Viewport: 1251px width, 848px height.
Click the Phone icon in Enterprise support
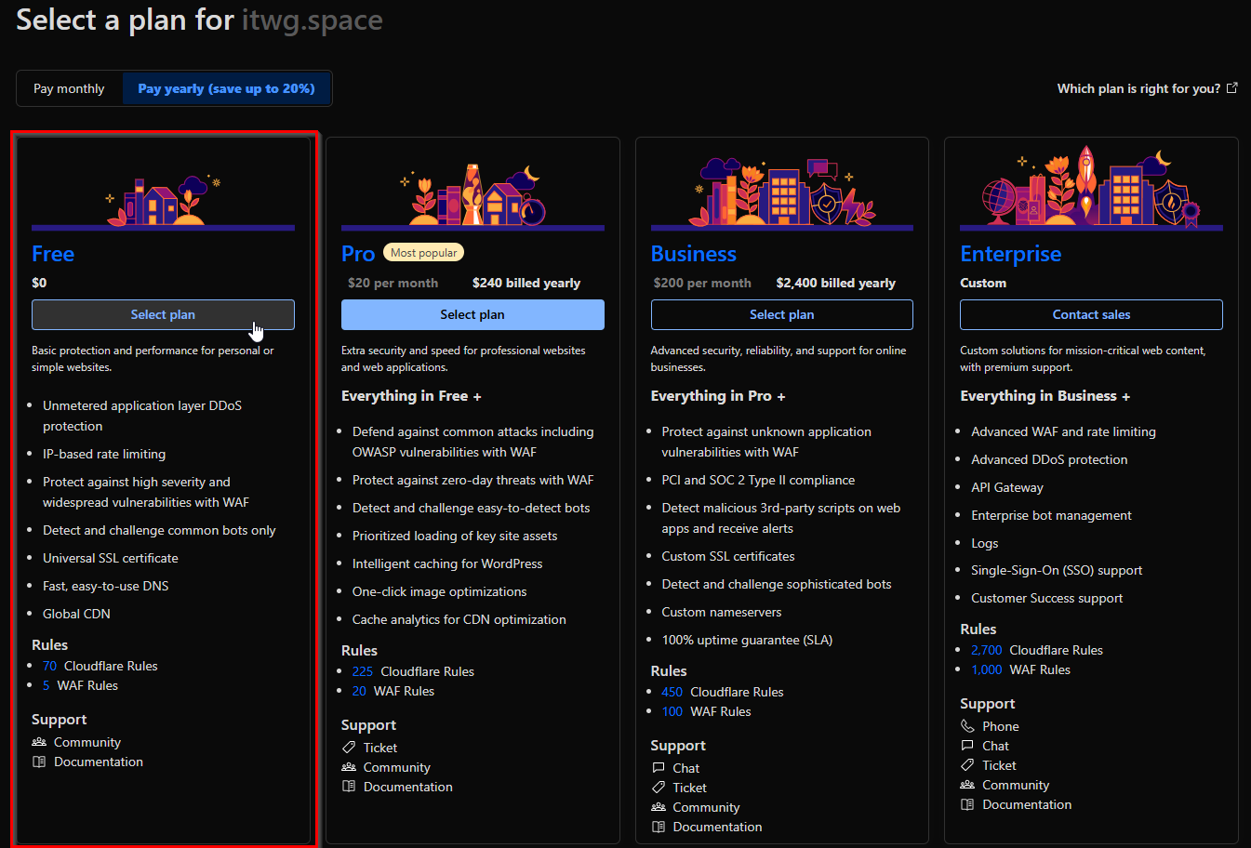[x=967, y=726]
